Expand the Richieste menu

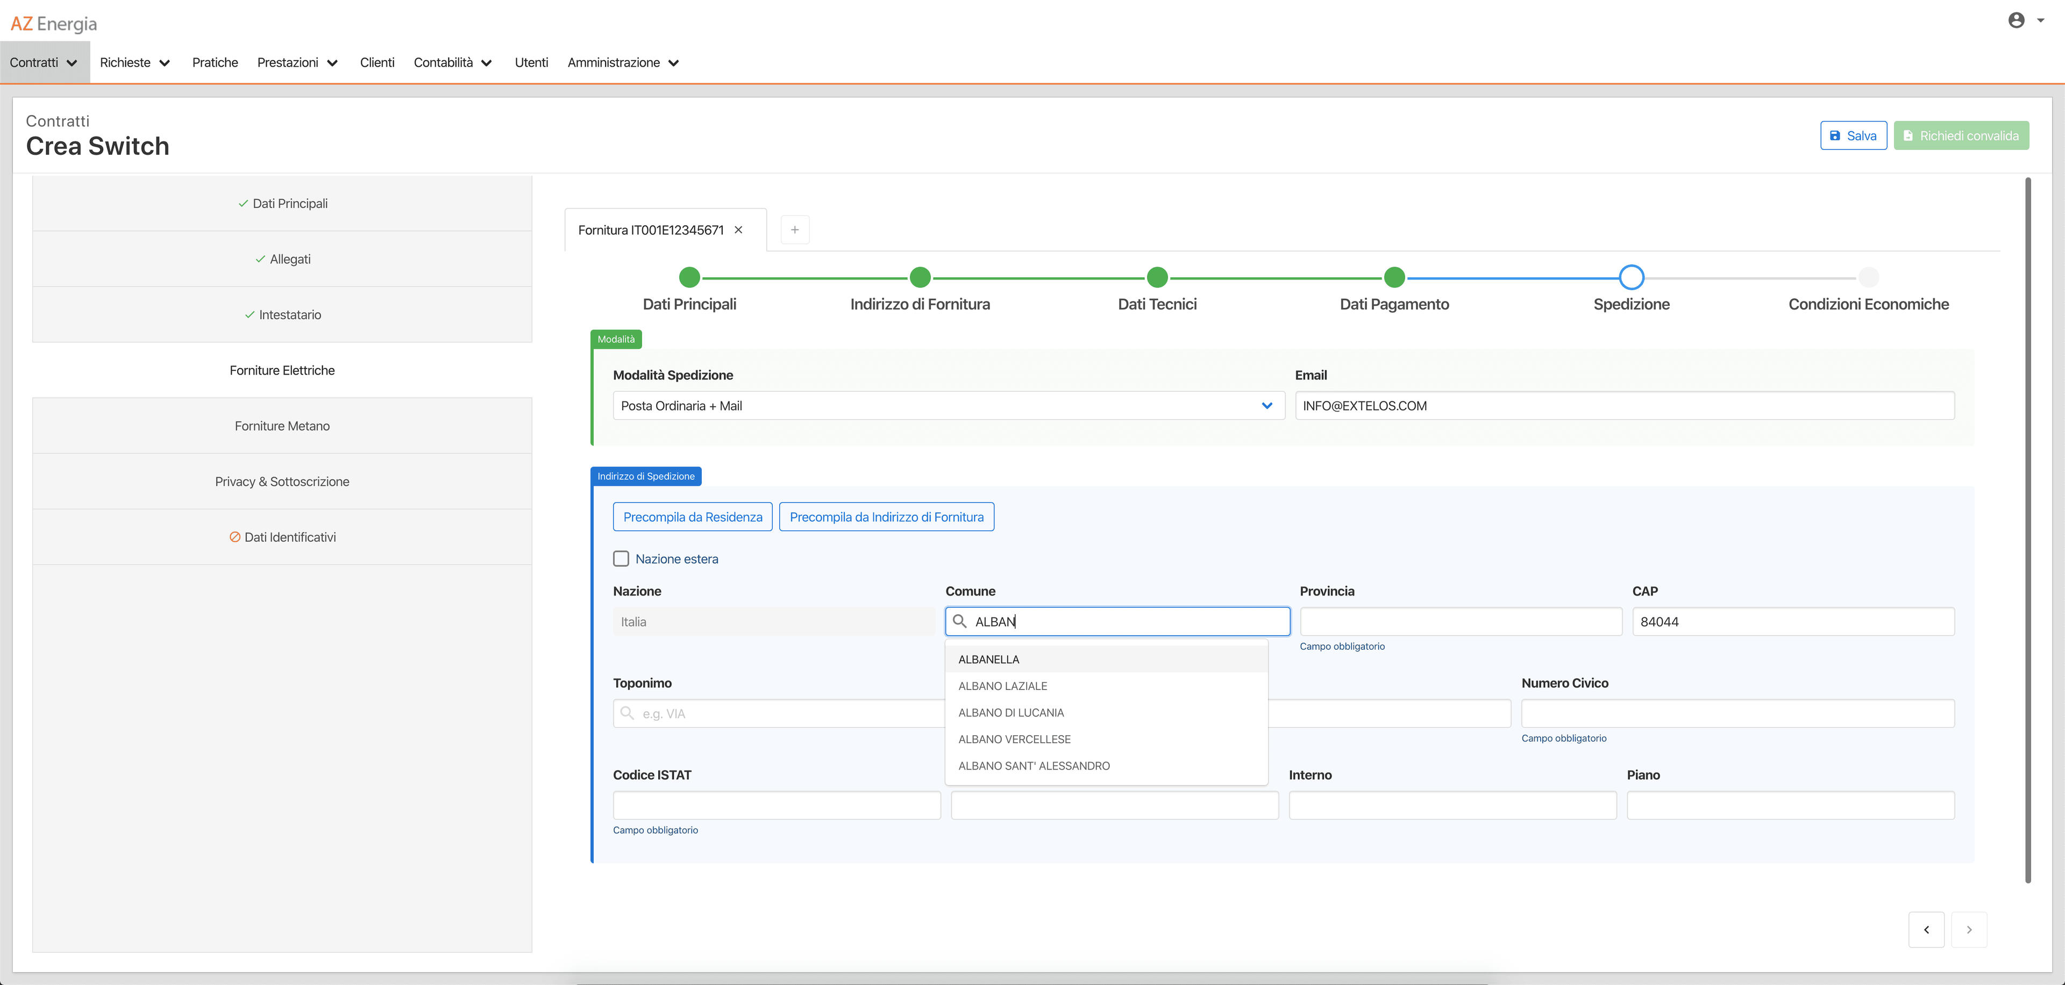pyautogui.click(x=134, y=62)
